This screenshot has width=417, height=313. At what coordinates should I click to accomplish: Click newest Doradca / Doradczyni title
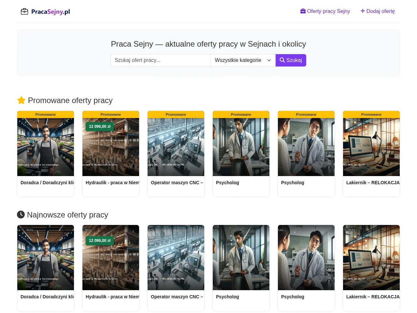pos(47,297)
